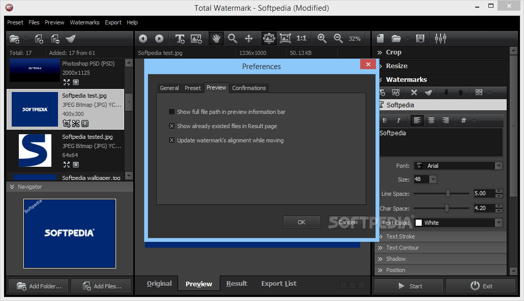The width and height of the screenshot is (524, 301).
Task: Click the Add Folder button
Action: pyautogui.click(x=39, y=286)
